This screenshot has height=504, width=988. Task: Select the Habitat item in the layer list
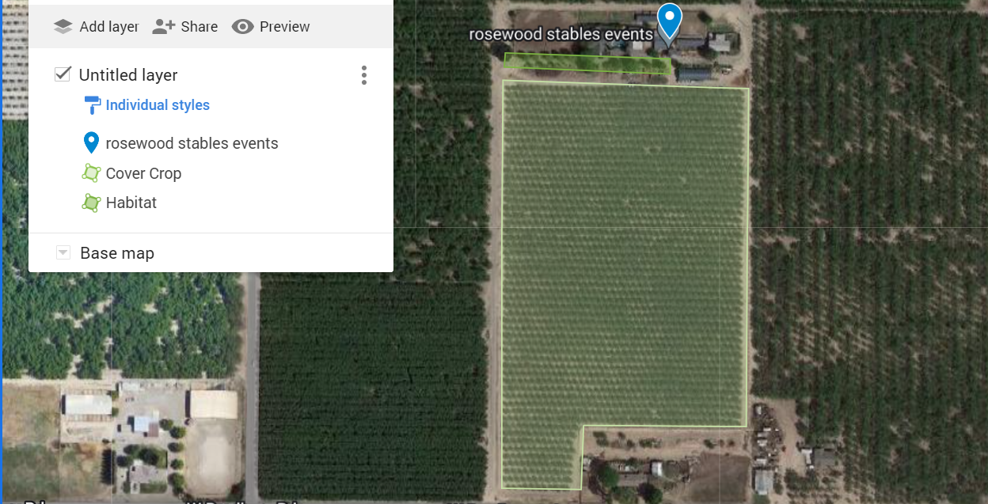[x=131, y=203]
